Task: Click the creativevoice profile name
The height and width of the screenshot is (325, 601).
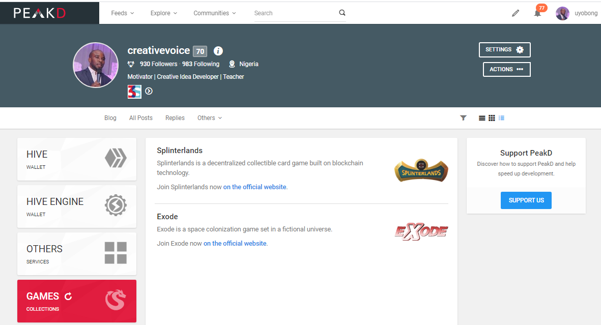Action: click(159, 50)
